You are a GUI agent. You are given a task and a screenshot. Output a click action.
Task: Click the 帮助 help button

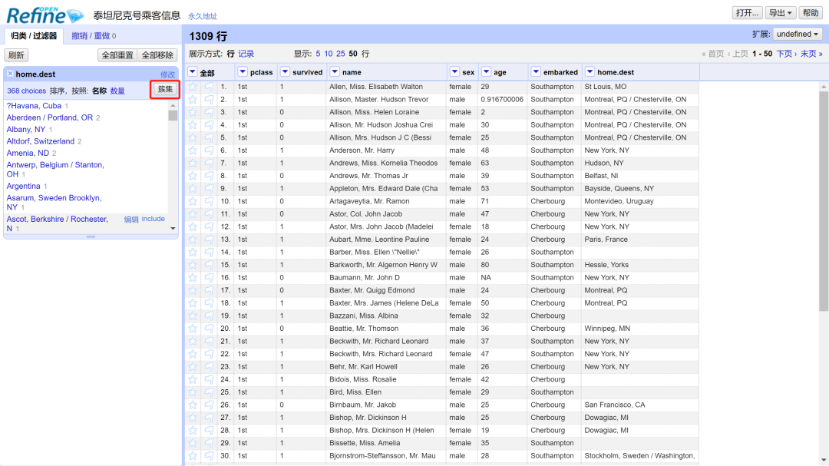(811, 13)
